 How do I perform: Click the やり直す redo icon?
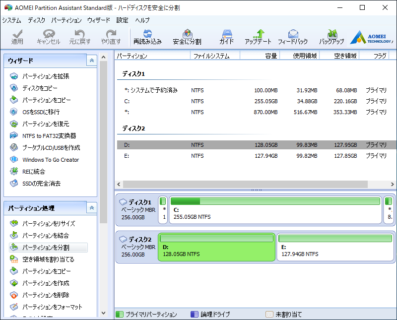pyautogui.click(x=111, y=37)
